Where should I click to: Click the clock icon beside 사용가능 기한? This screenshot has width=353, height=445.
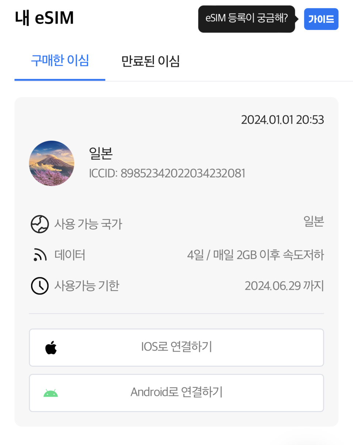39,286
